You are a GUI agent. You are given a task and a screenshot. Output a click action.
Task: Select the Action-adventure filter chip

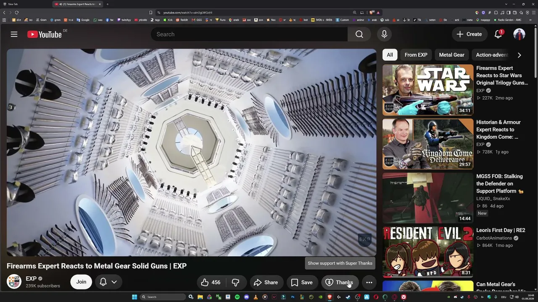pyautogui.click(x=492, y=55)
